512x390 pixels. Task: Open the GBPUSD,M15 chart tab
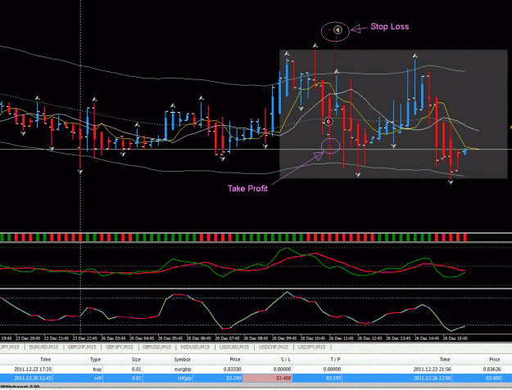click(156, 347)
